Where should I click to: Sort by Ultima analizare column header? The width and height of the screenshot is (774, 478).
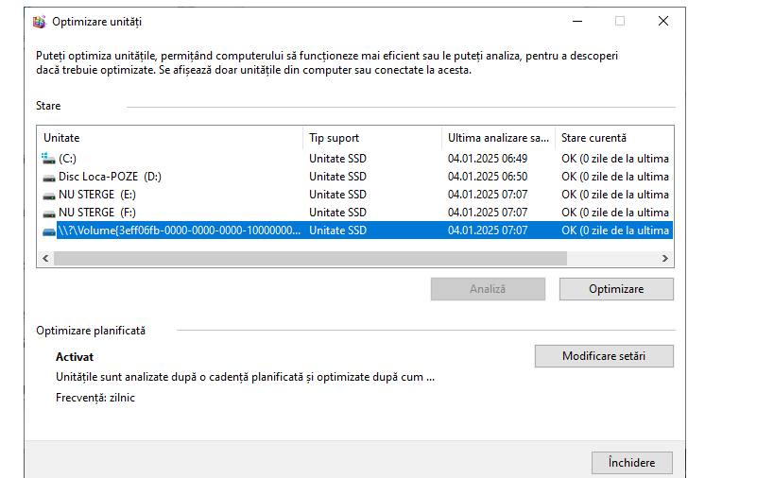pyautogui.click(x=498, y=138)
